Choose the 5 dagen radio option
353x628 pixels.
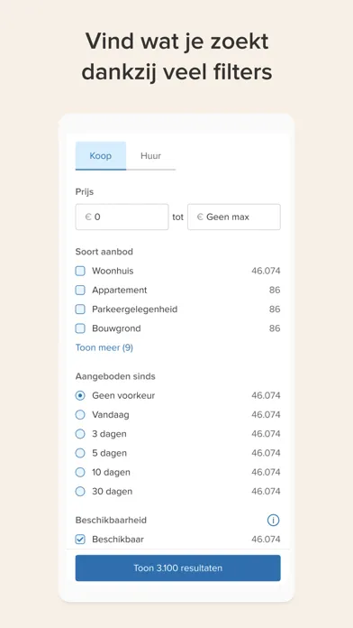(x=80, y=453)
